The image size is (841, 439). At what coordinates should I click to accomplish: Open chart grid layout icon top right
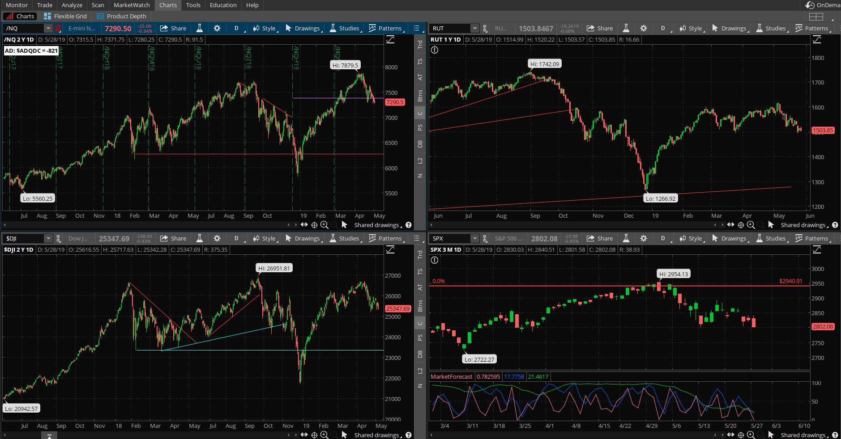coord(816,17)
